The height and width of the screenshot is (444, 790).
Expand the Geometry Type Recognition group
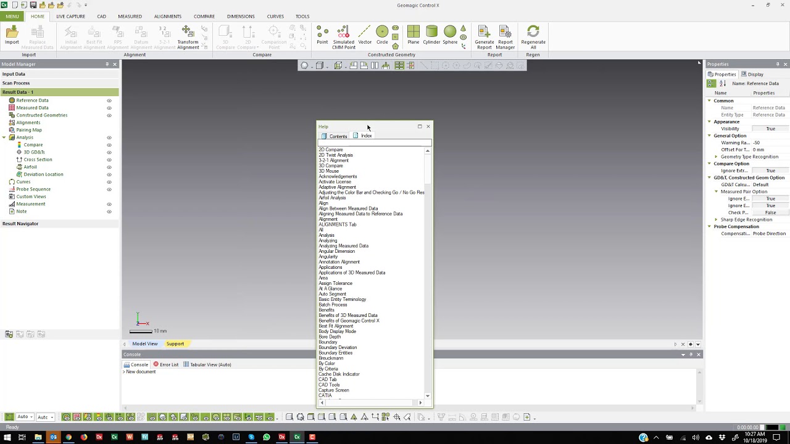pyautogui.click(x=716, y=157)
